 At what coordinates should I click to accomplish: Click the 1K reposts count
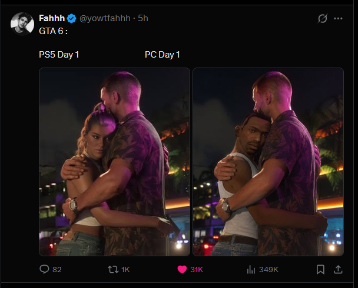125,270
